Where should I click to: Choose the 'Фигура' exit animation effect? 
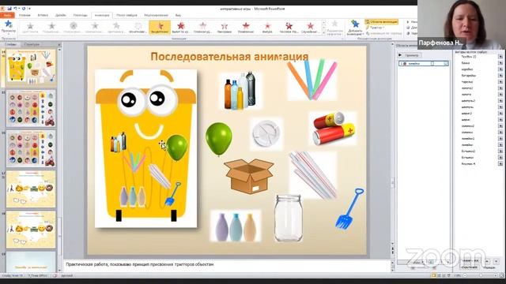tap(267, 28)
